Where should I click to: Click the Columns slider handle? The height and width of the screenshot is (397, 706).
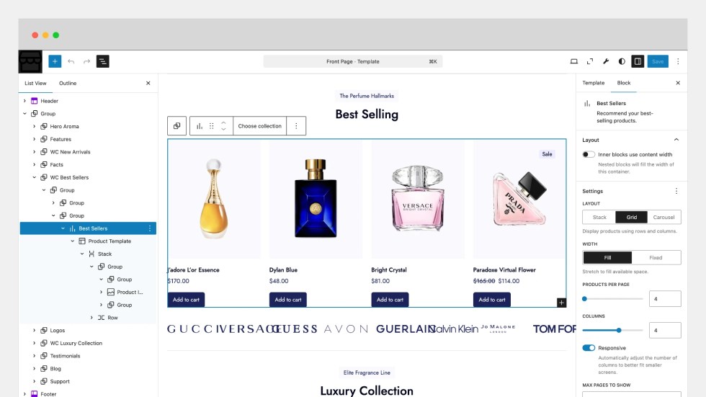(619, 331)
